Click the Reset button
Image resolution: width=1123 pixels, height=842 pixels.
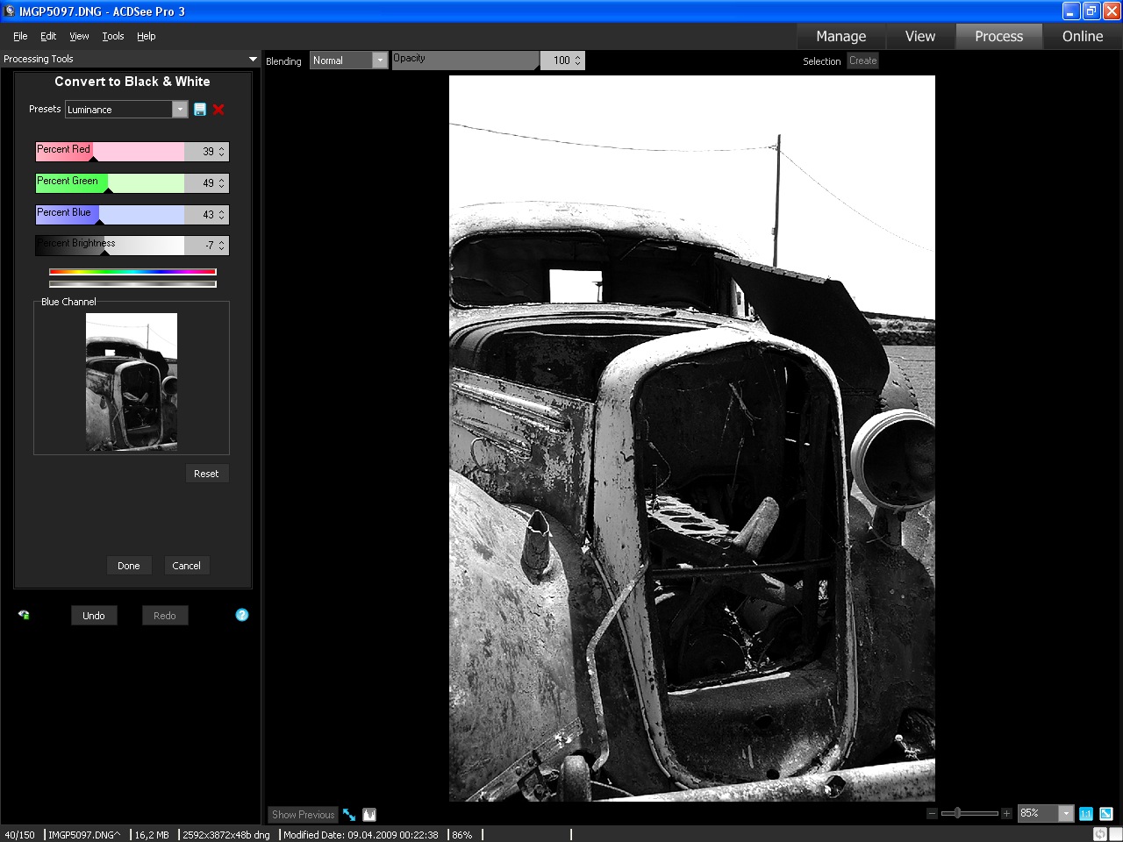pyautogui.click(x=206, y=474)
